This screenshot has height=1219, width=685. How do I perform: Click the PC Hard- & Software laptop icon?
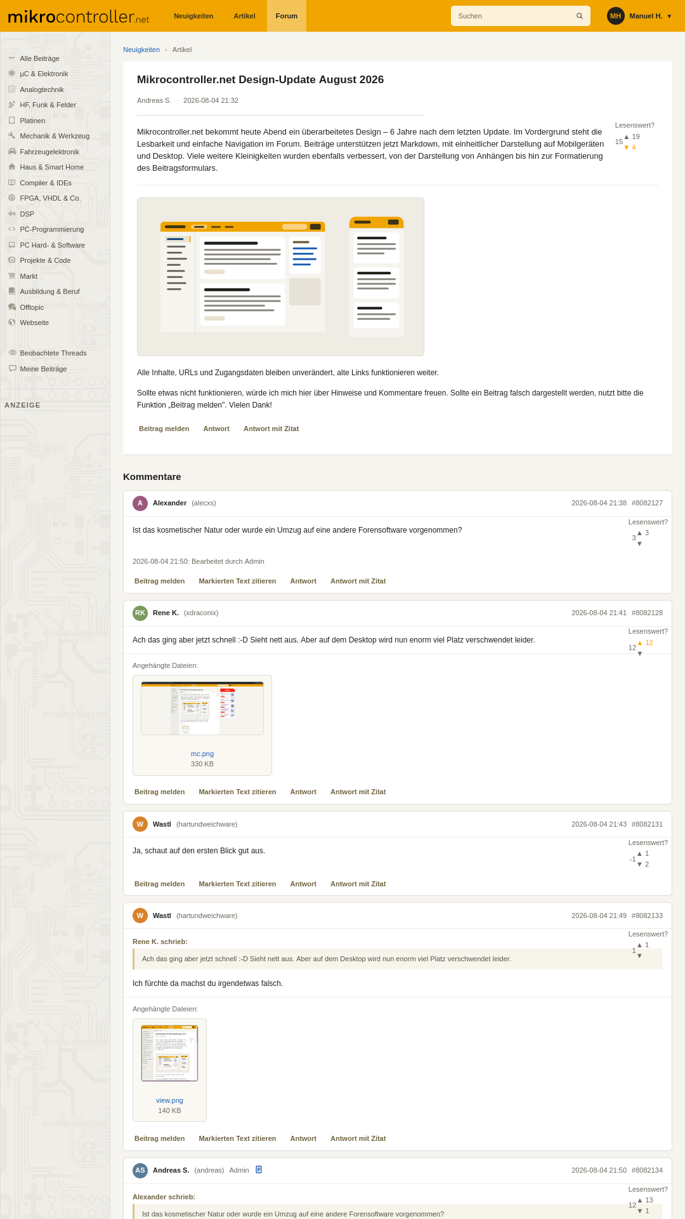point(11,245)
